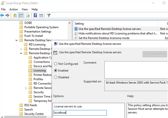The height and width of the screenshot is (118, 168).
Task: Open the Action menu
Action: click(x=14, y=9)
